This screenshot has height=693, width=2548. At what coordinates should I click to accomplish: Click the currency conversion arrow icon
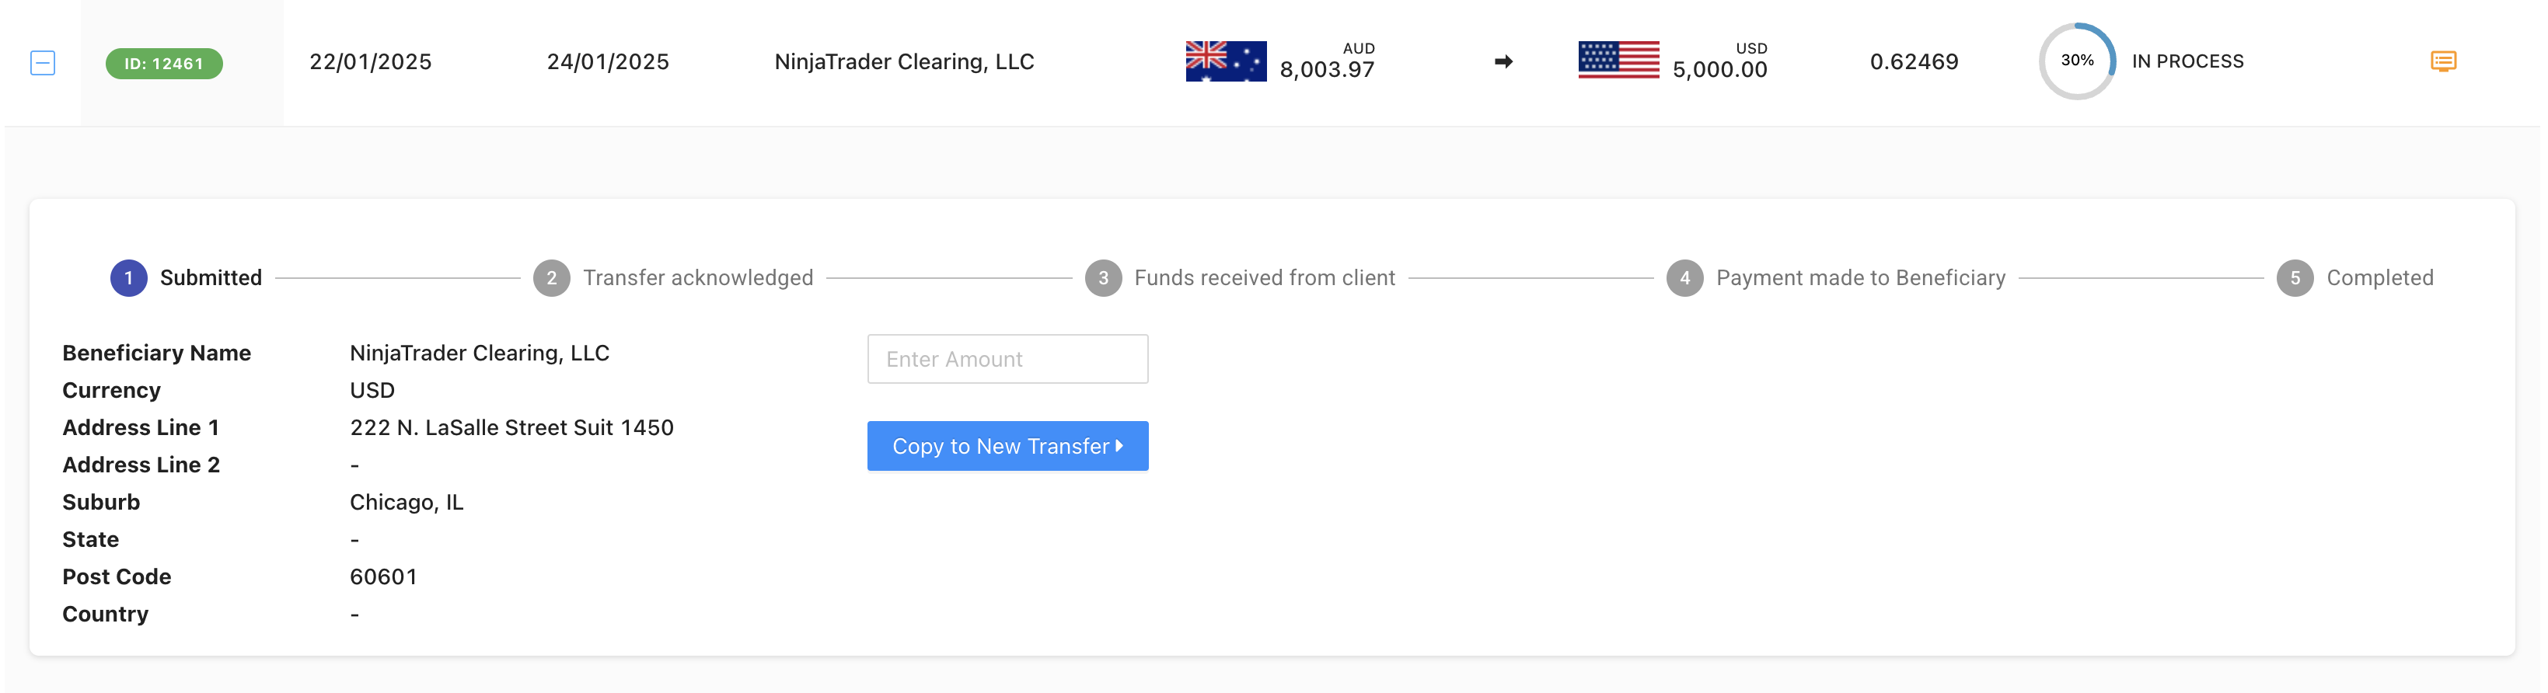point(1503,61)
